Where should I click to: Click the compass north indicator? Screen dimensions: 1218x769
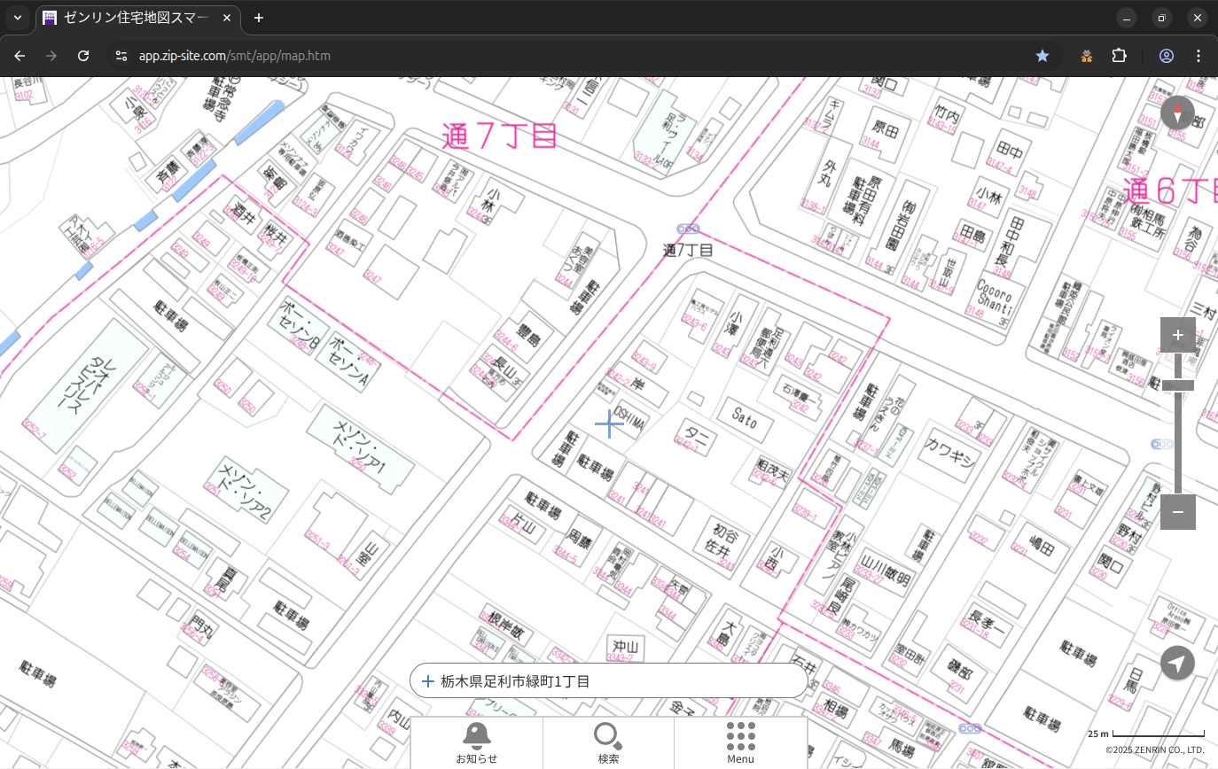pos(1177,113)
